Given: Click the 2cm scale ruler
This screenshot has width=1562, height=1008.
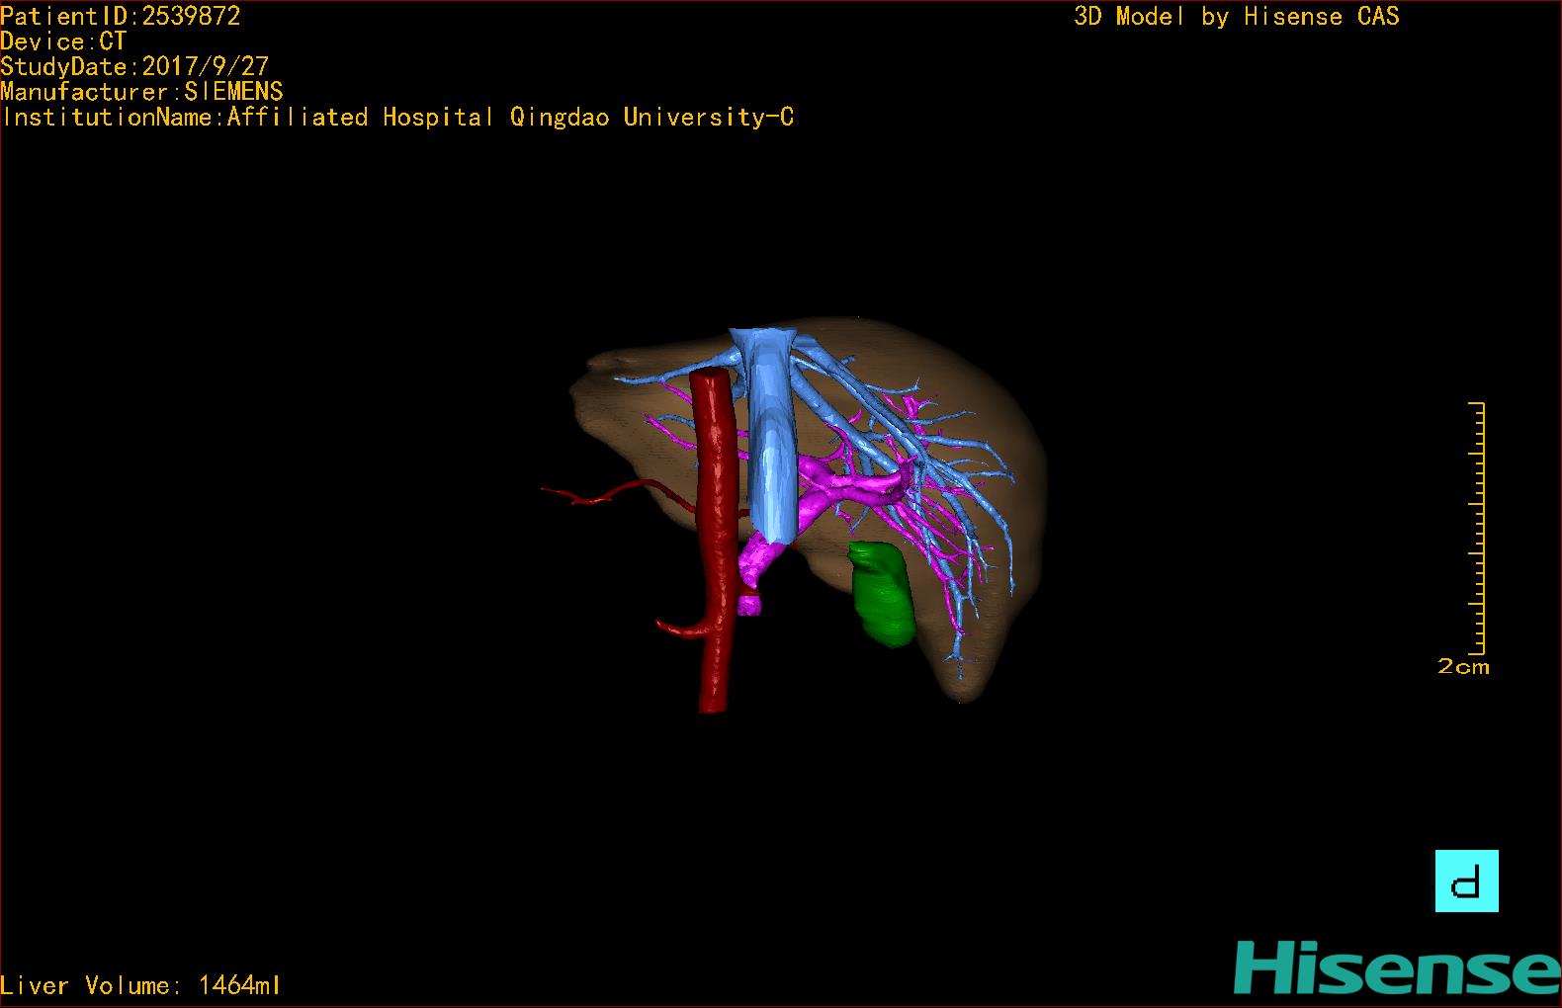Looking at the screenshot, I should click(1477, 529).
